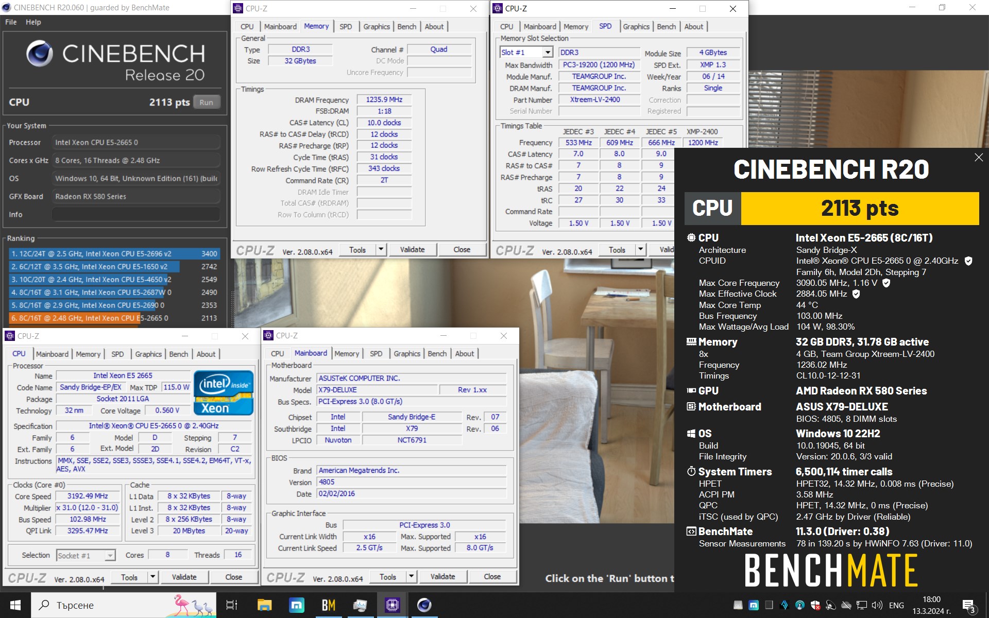Switch to the SPD tab in the Memory window

[346, 27]
